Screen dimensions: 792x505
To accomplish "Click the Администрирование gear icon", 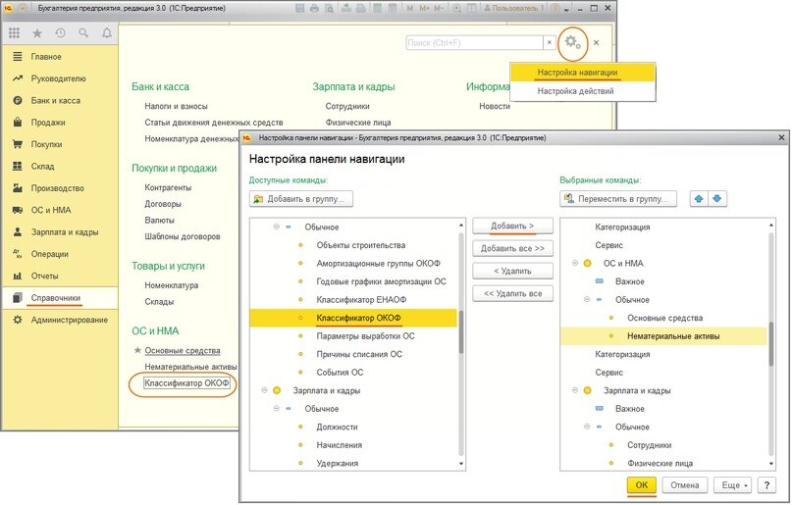I will click(x=17, y=320).
